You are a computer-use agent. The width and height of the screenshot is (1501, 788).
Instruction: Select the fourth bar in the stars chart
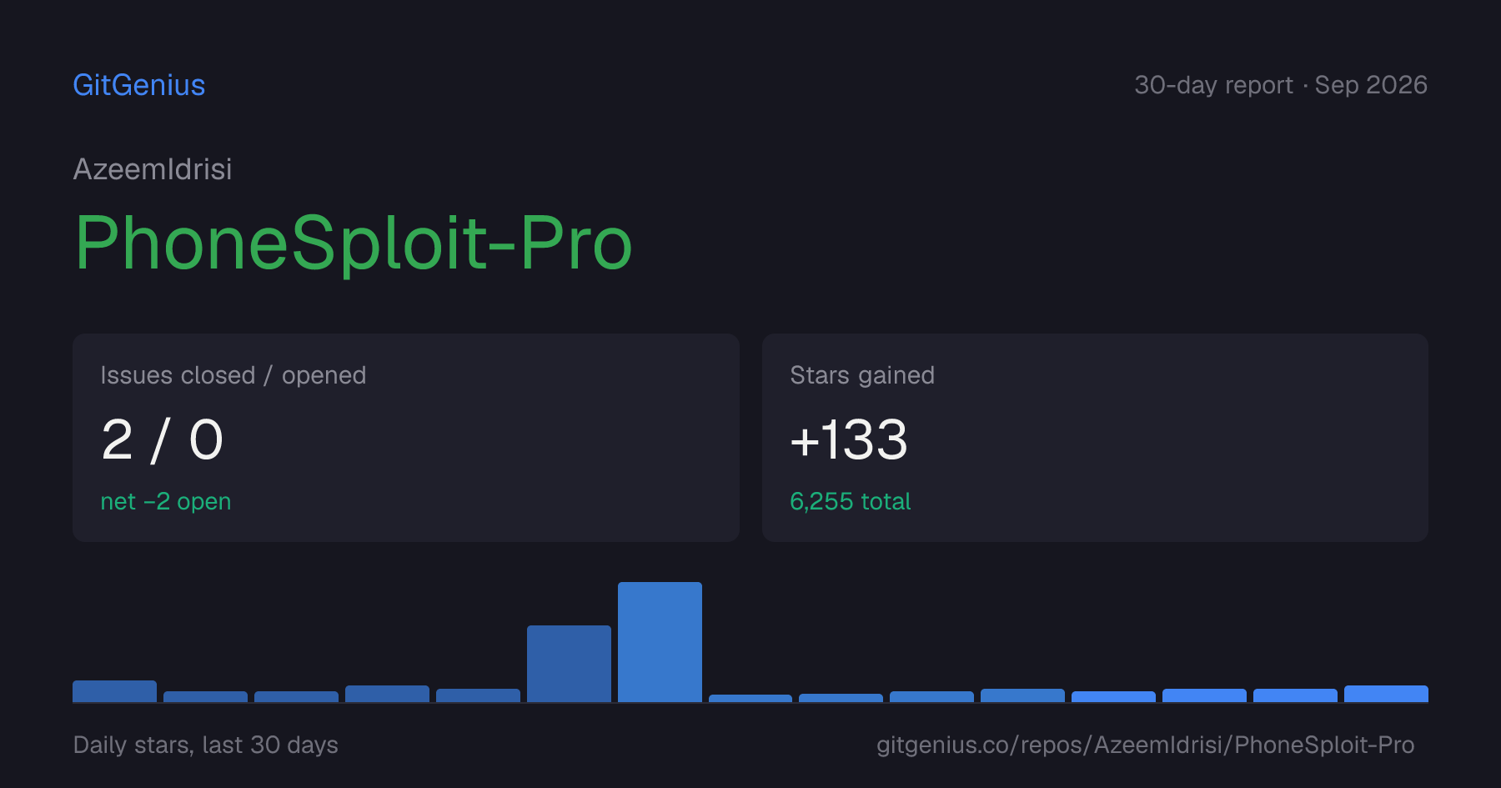coord(387,694)
